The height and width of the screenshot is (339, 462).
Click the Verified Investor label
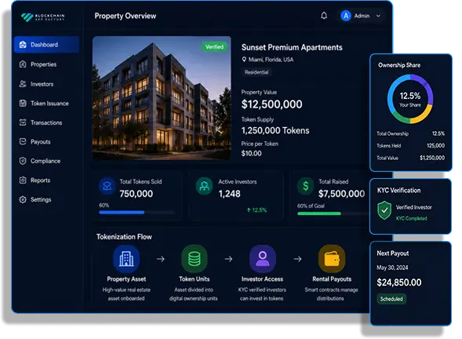pyautogui.click(x=413, y=207)
